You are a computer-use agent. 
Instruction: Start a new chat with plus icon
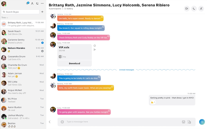coord(42,12)
